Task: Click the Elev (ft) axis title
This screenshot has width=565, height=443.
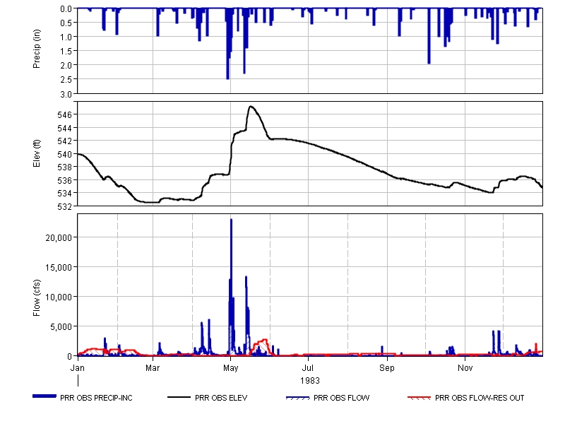Action: click(x=37, y=153)
